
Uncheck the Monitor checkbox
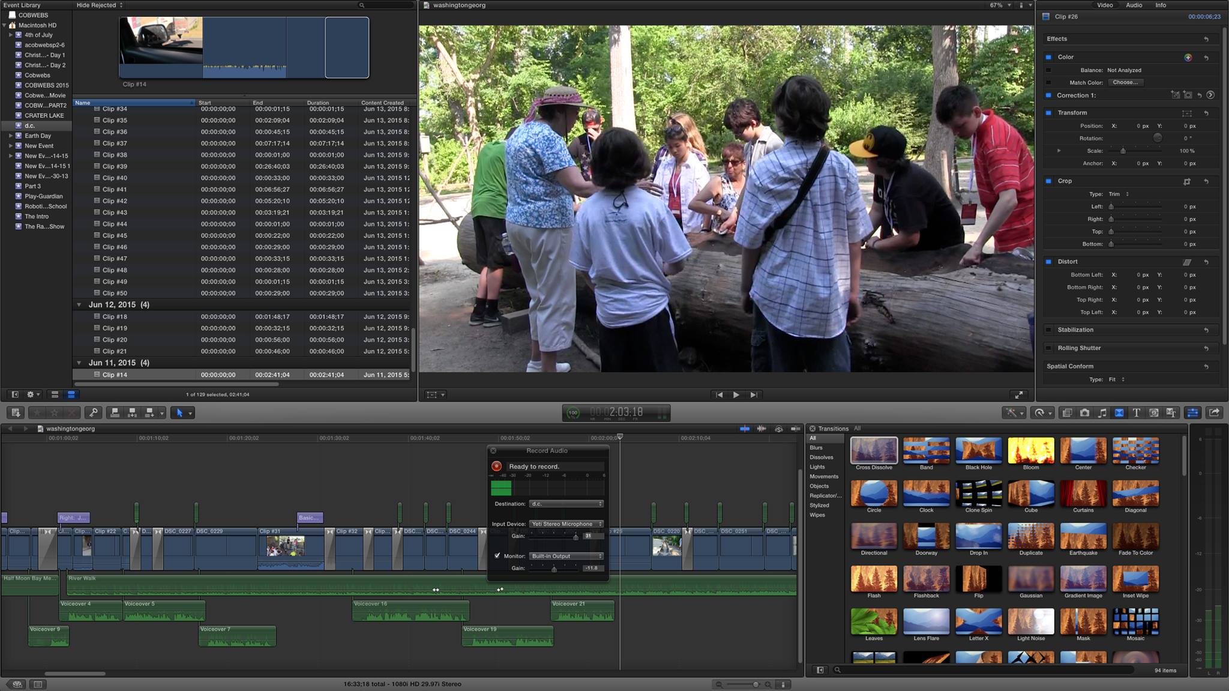coord(497,556)
